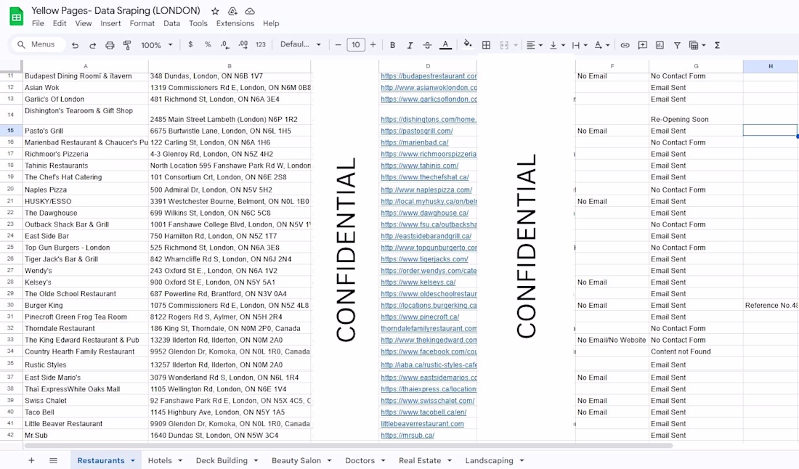Open the File menu
Viewport: 799px width, 469px height.
(x=38, y=23)
